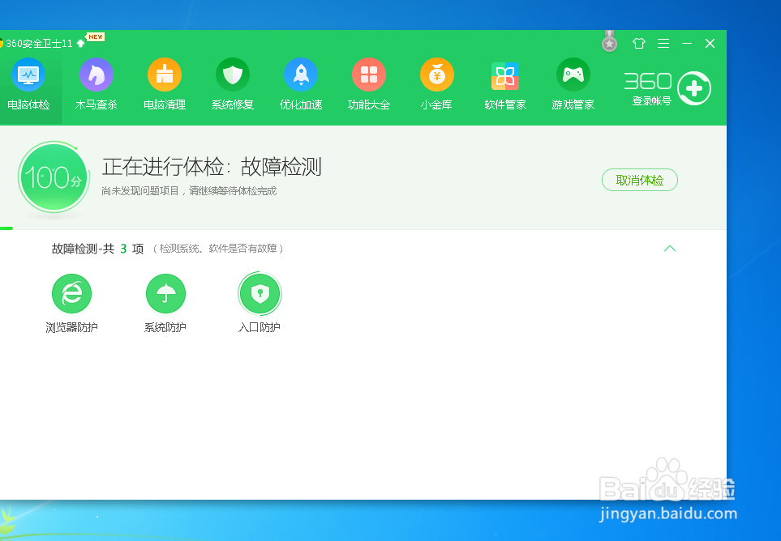Click the 入口防护 entry protection icon
Image resolution: width=781 pixels, height=541 pixels.
coord(260,293)
